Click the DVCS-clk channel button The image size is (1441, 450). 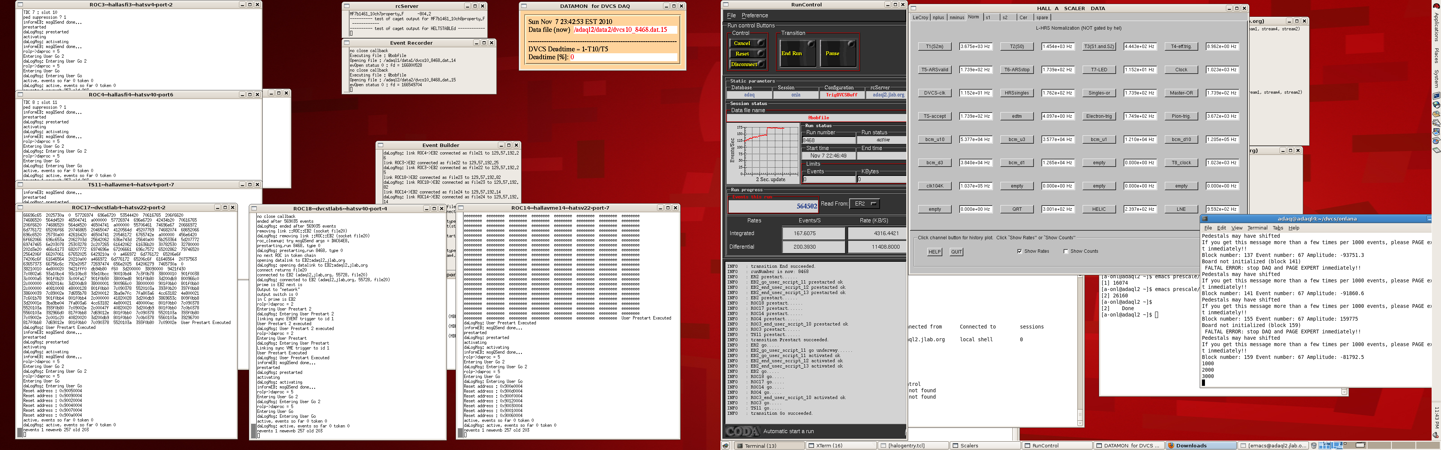(935, 93)
